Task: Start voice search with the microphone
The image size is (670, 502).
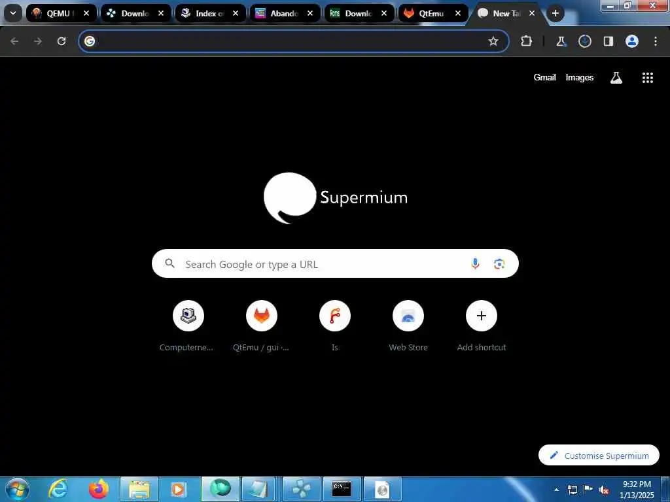Action: pos(475,264)
